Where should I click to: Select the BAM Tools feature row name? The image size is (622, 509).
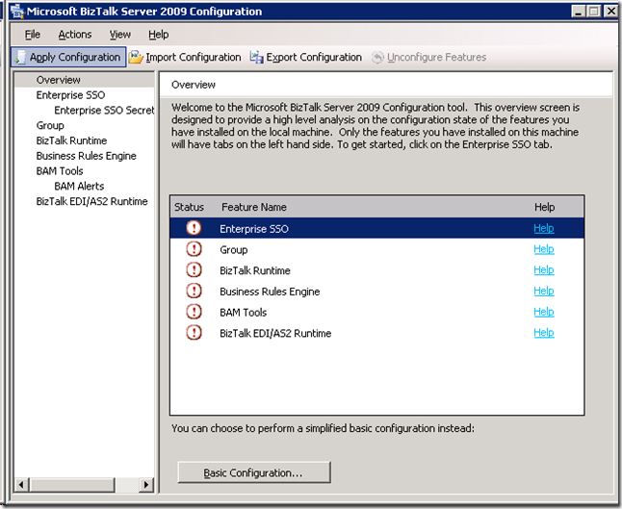tap(244, 313)
